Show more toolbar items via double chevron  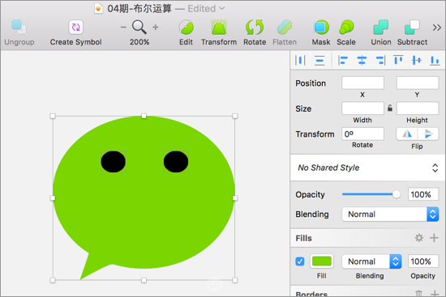point(436,28)
